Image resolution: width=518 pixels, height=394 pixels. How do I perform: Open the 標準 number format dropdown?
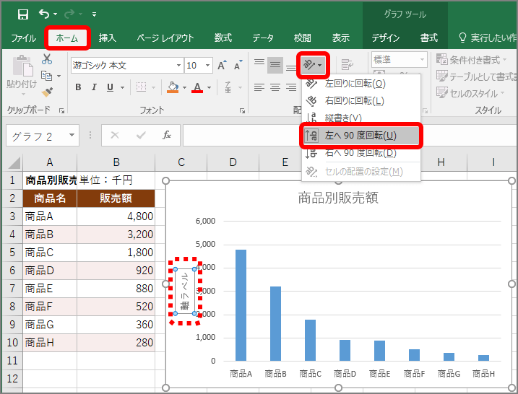(422, 60)
